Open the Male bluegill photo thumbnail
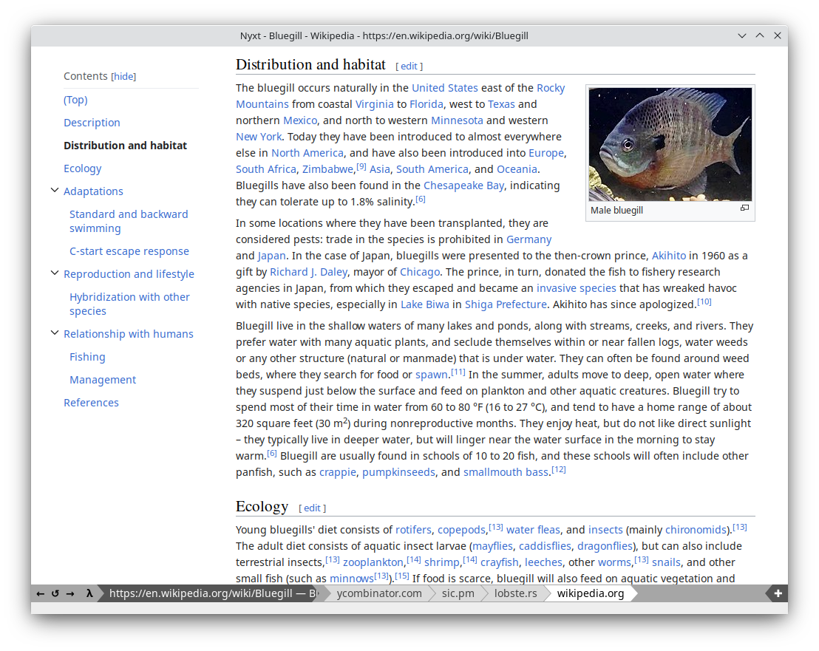This screenshot has width=819, height=651. click(670, 144)
